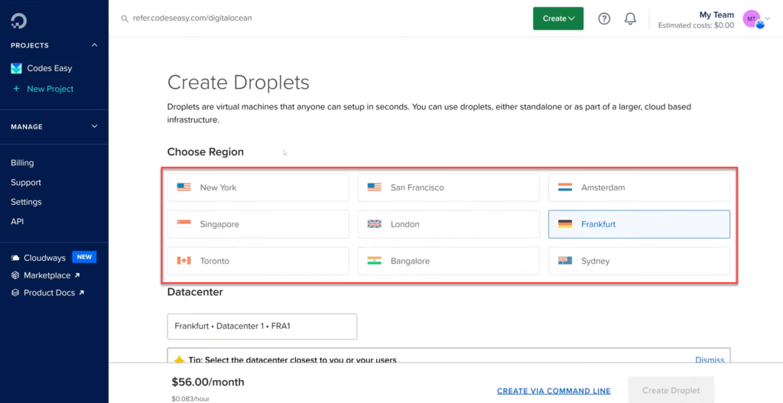The image size is (783, 403).
Task: Click the United States flag for New York
Action: pos(184,187)
